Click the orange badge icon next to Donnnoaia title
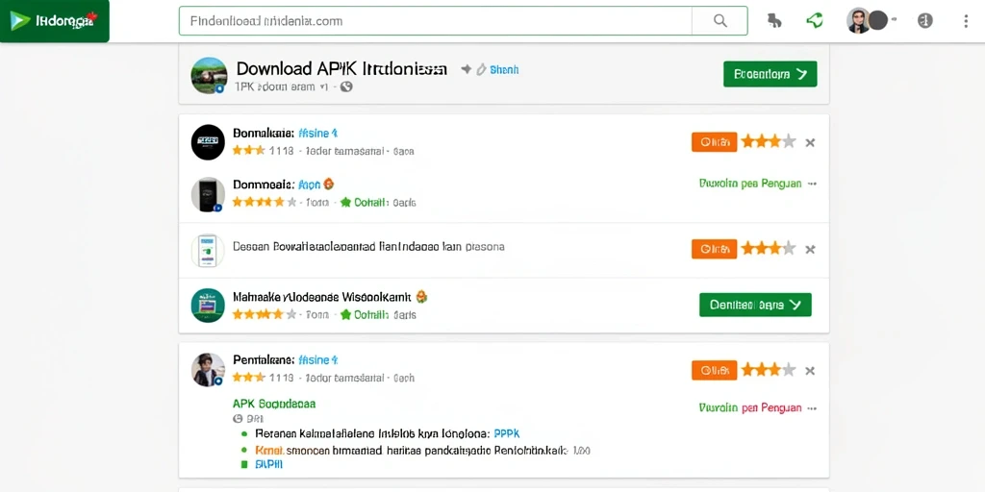Viewport: 985px width, 492px height. [x=328, y=184]
